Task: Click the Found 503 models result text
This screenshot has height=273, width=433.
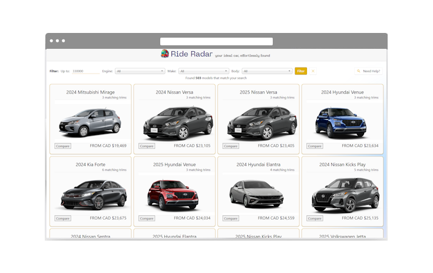Action: pos(216,78)
